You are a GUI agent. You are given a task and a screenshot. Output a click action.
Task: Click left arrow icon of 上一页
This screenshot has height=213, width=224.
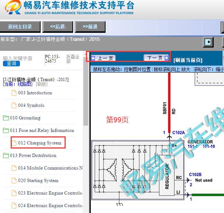(93, 58)
